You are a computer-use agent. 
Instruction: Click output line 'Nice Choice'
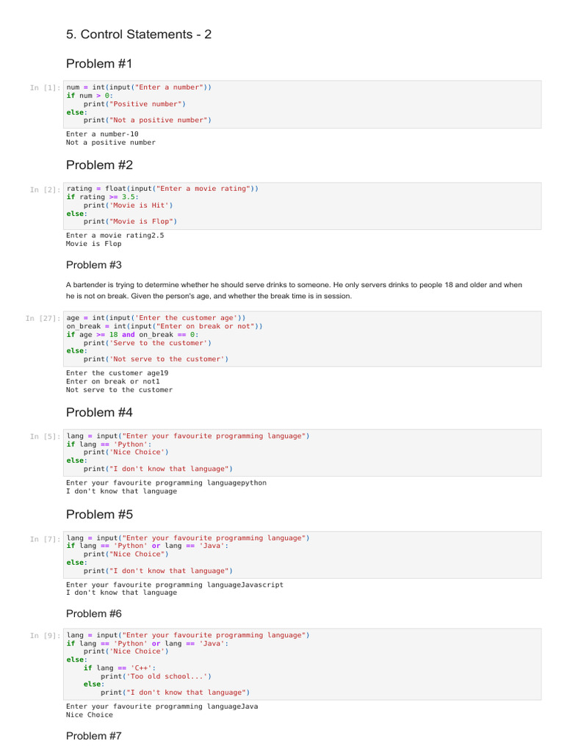90,715
